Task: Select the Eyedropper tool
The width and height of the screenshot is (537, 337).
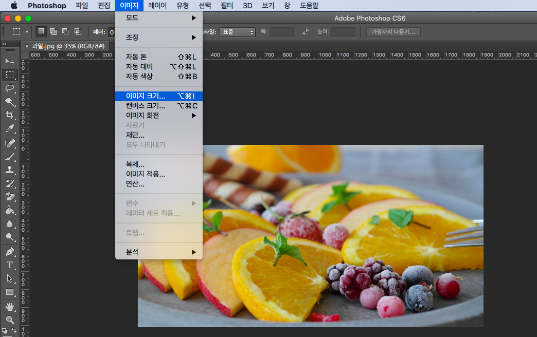Action: (x=10, y=128)
